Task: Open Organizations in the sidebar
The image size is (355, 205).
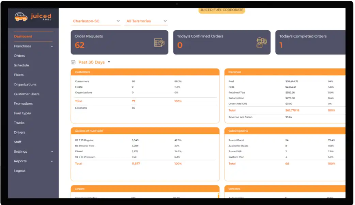Action: (25, 84)
